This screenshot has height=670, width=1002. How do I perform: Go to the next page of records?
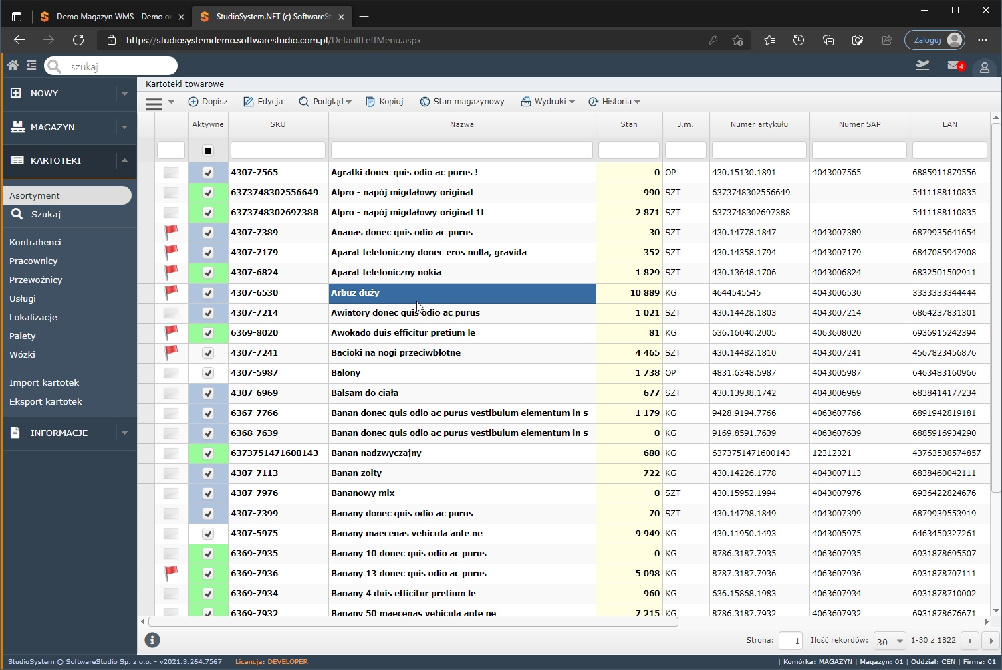click(x=991, y=641)
